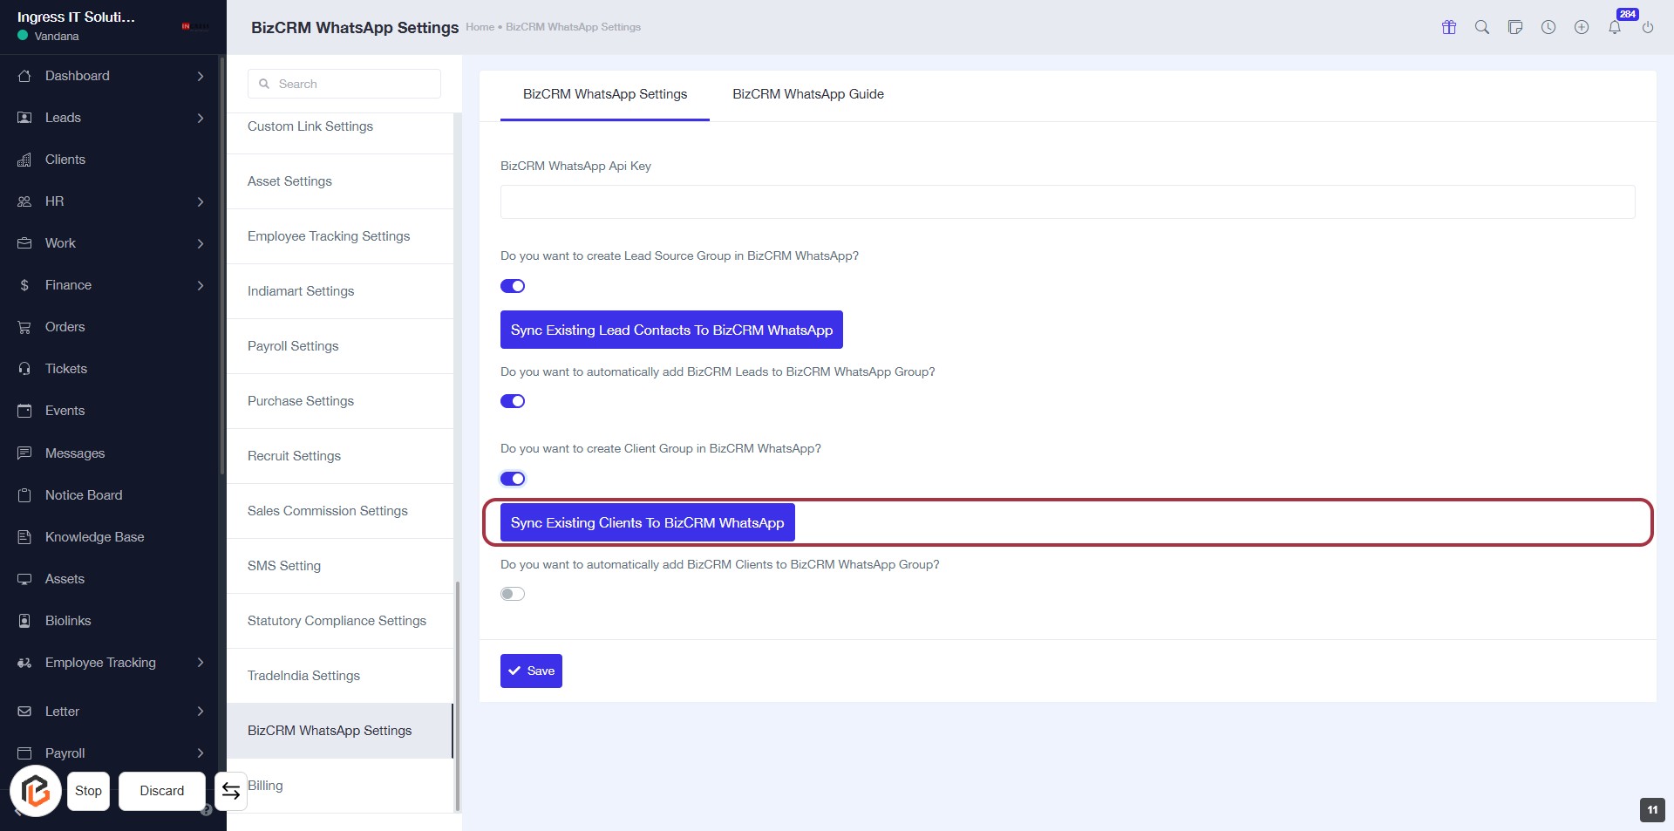Click the plus circle quick-add icon
The height and width of the screenshot is (831, 1674).
pos(1582,27)
